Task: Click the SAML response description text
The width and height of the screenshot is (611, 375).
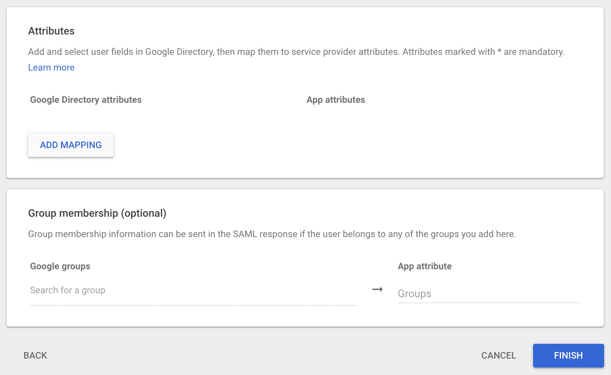Action: pos(272,234)
